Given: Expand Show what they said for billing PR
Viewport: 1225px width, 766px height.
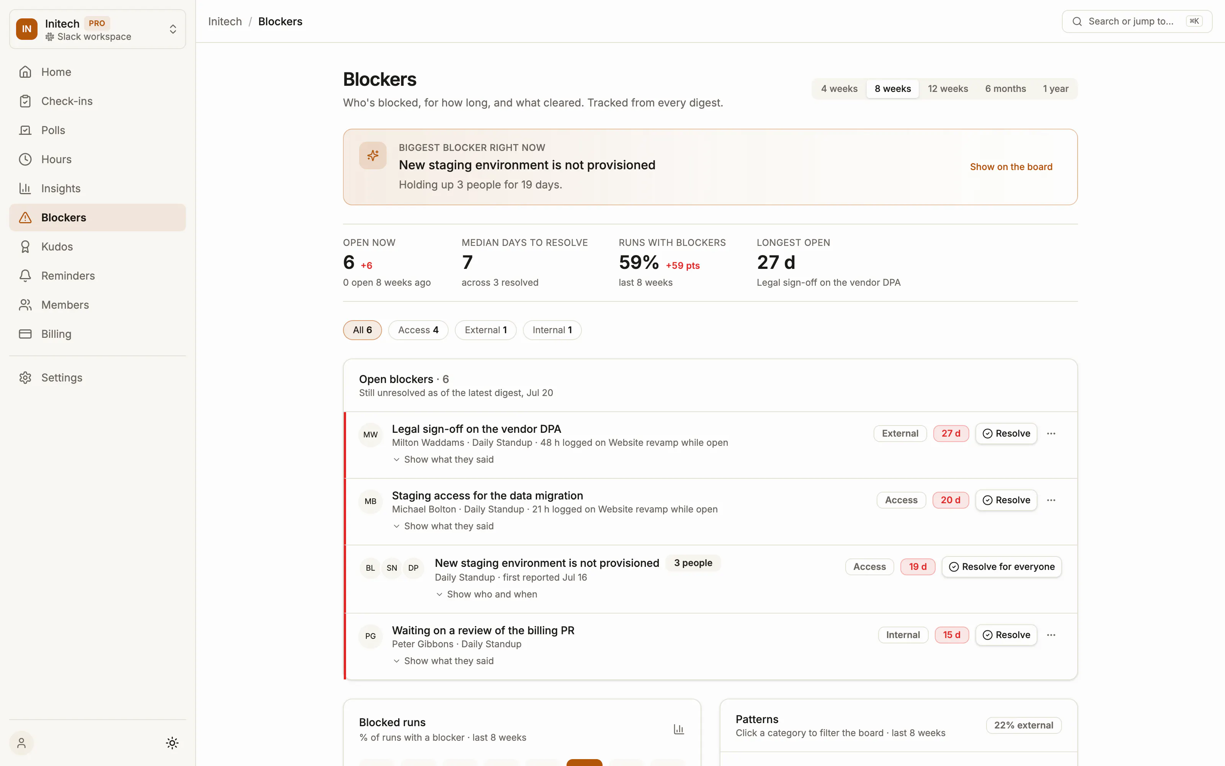Looking at the screenshot, I should pyautogui.click(x=443, y=661).
